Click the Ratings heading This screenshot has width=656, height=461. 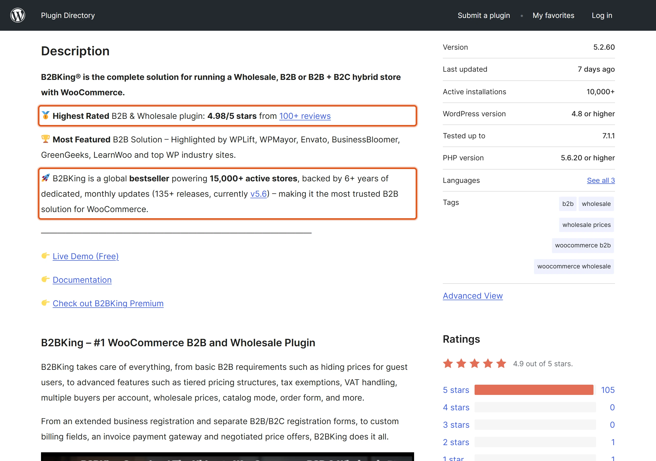[461, 339]
